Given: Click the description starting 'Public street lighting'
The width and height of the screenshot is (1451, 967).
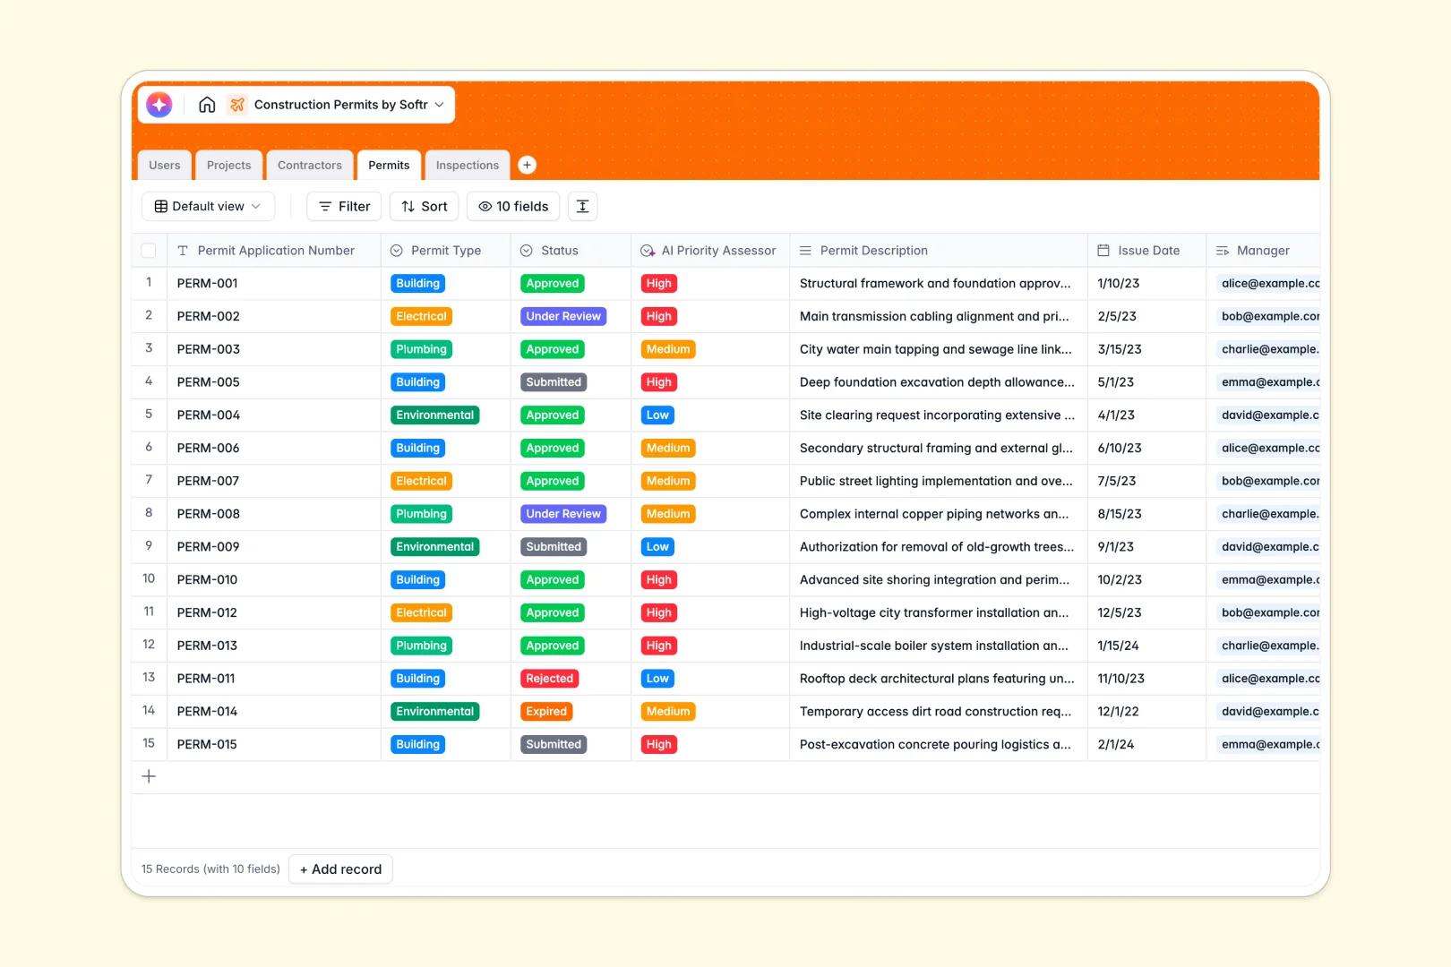Looking at the screenshot, I should (936, 481).
